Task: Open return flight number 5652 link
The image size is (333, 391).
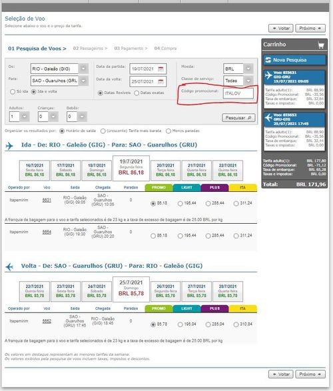Action: point(47,321)
